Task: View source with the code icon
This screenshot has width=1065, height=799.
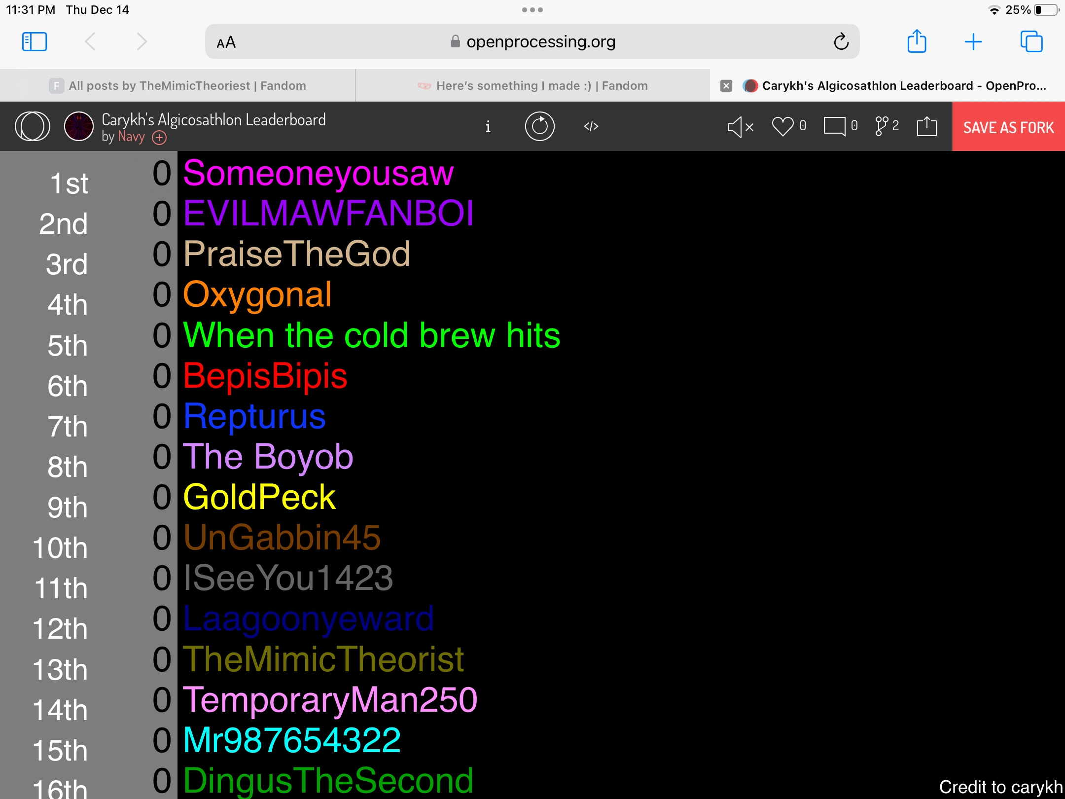Action: click(591, 127)
